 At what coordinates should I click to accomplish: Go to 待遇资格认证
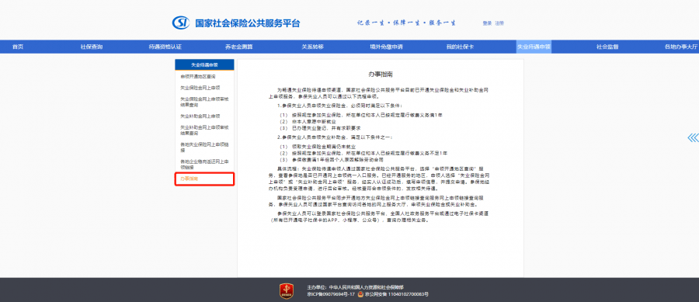[165, 47]
